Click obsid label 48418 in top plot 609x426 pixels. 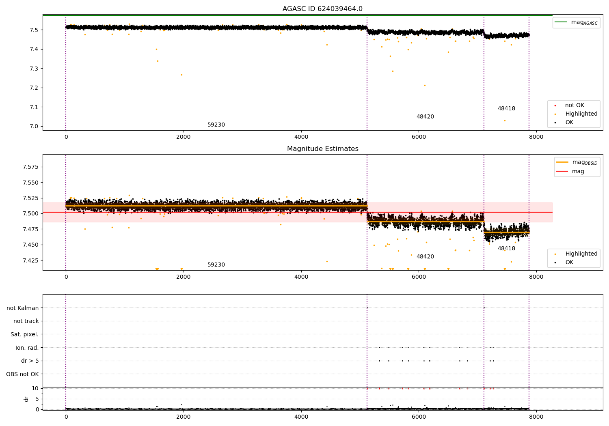506,109
